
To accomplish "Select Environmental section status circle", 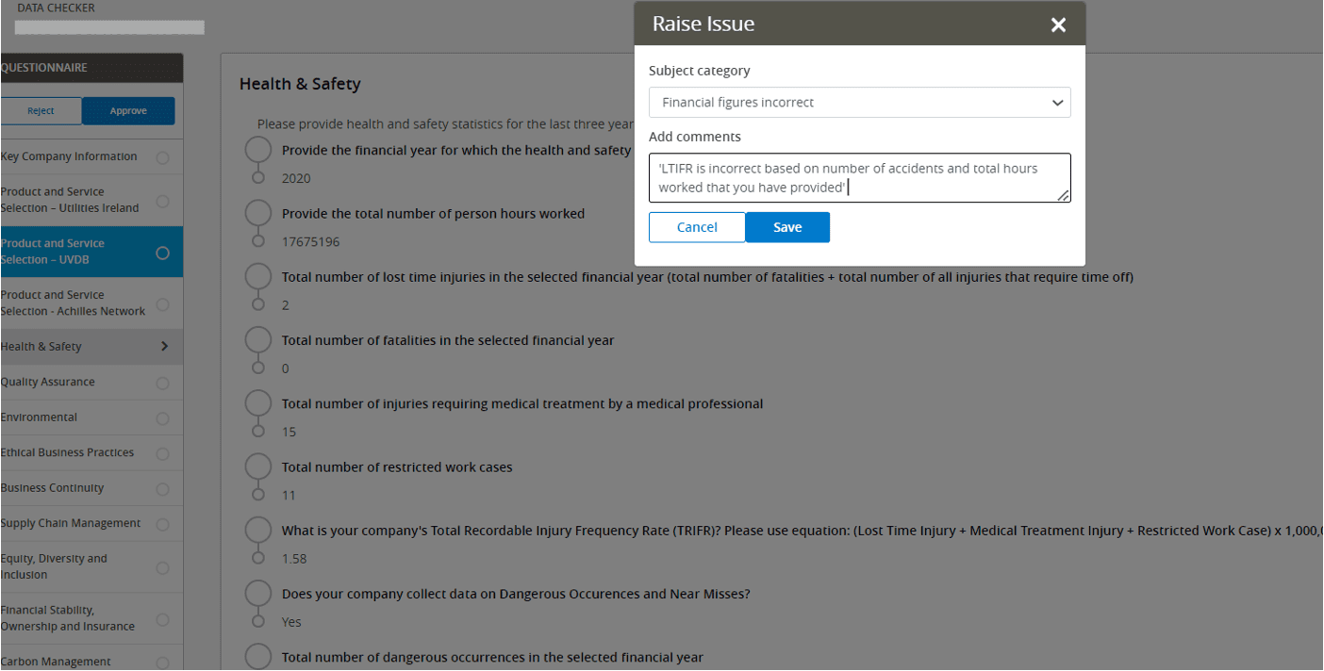I will point(162,418).
